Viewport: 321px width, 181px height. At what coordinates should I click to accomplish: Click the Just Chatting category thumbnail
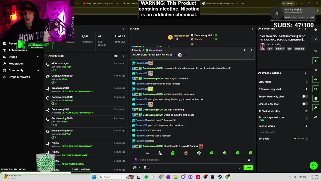pos(262,46)
